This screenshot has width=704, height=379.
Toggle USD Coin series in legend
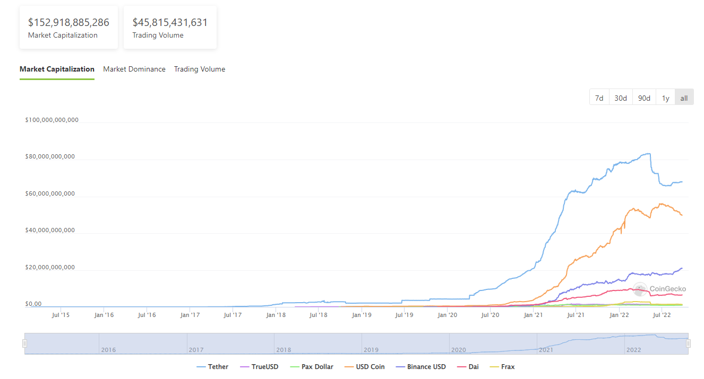365,366
